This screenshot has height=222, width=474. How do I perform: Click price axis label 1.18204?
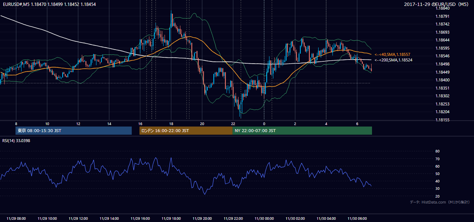pyautogui.click(x=442, y=112)
